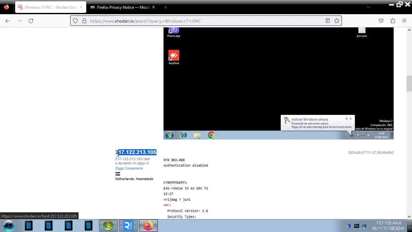
Task: Click the timestamp 2024-06-07T11:27:06
Action: [371, 152]
